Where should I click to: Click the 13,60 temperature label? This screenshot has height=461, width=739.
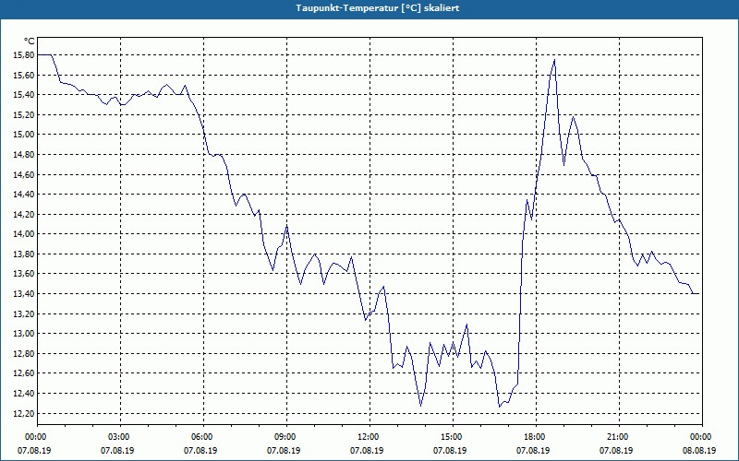pos(24,274)
